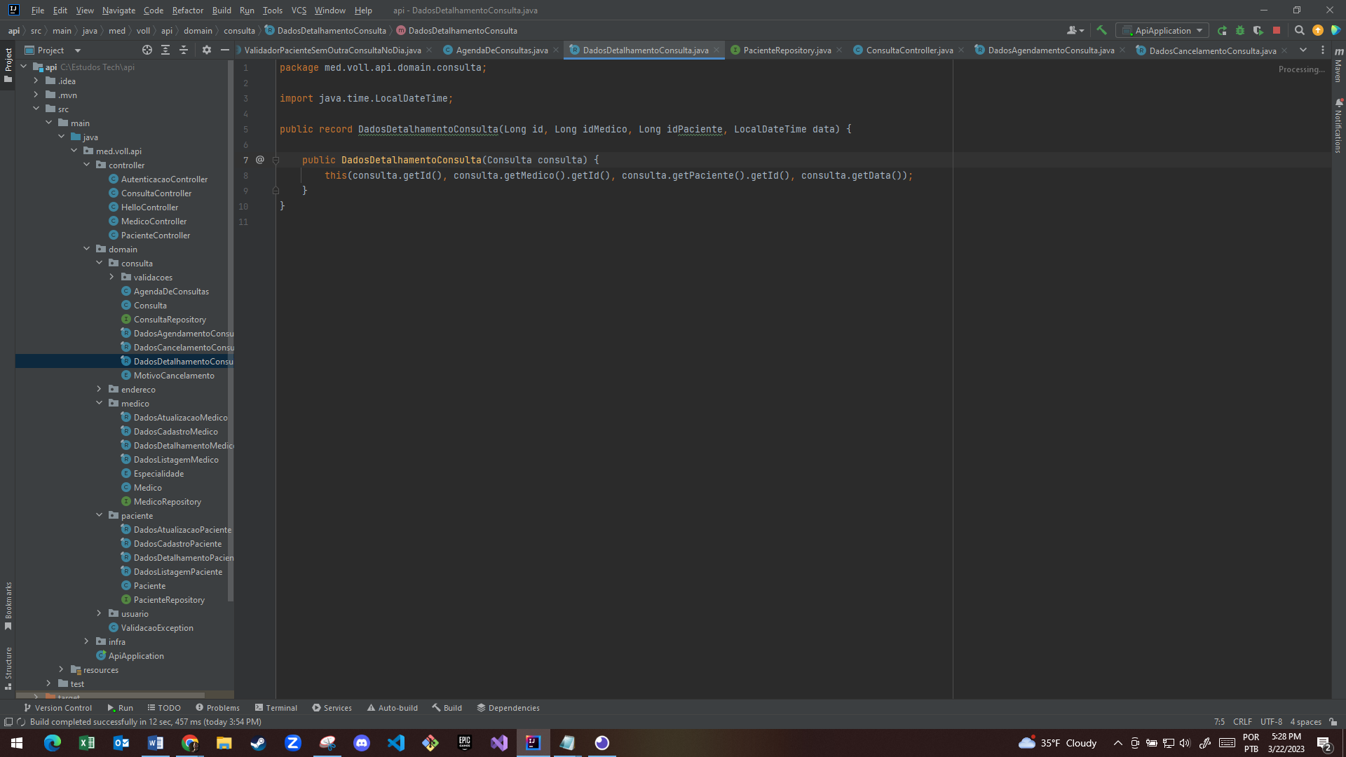Open the Version Control tool window

click(57, 707)
